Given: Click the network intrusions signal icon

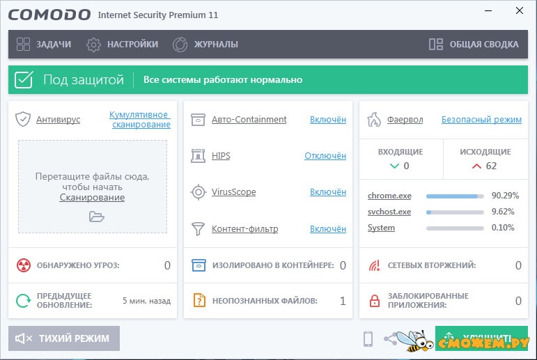Looking at the screenshot, I should pos(374,265).
